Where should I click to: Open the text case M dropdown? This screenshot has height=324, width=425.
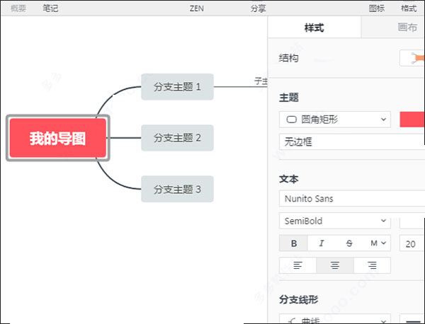pos(378,243)
